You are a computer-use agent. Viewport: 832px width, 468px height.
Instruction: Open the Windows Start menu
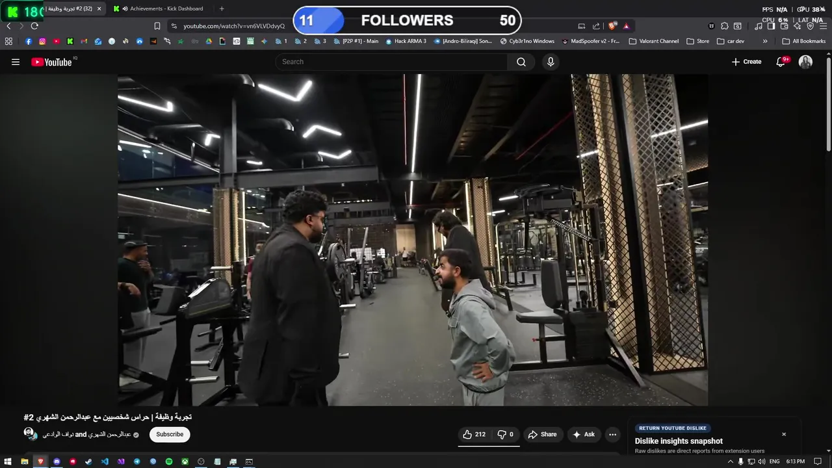8,461
